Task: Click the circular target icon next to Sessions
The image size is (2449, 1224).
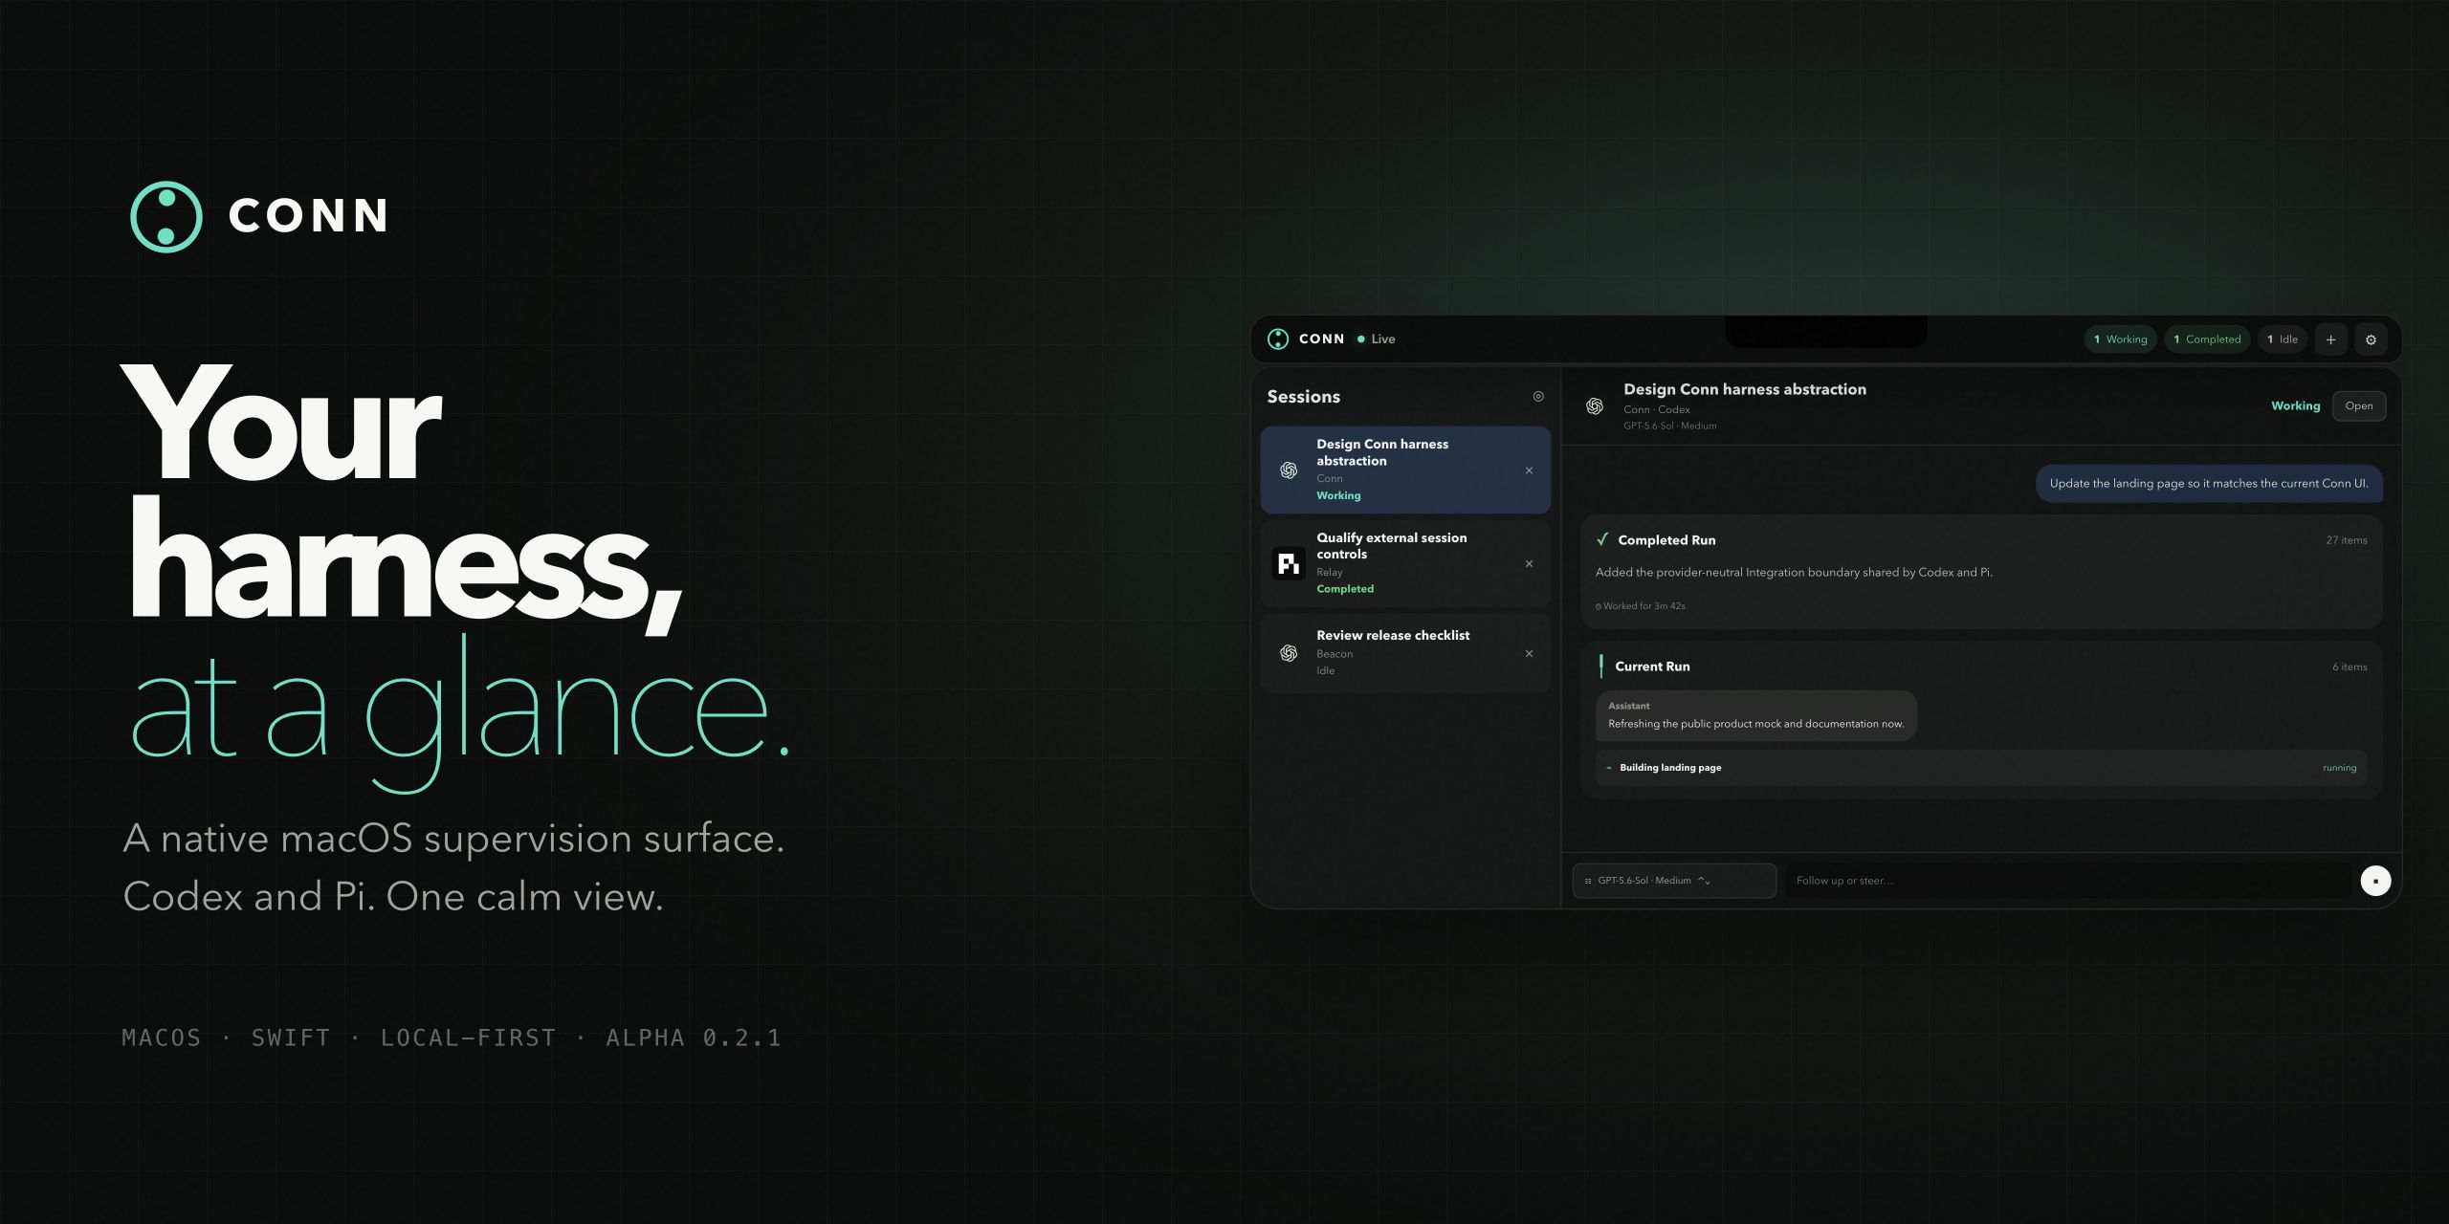Action: tap(1538, 397)
